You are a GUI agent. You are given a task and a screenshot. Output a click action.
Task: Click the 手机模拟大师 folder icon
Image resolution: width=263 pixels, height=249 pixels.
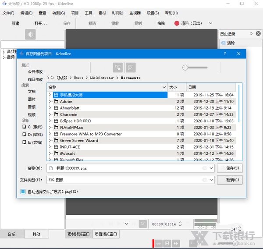(56, 95)
